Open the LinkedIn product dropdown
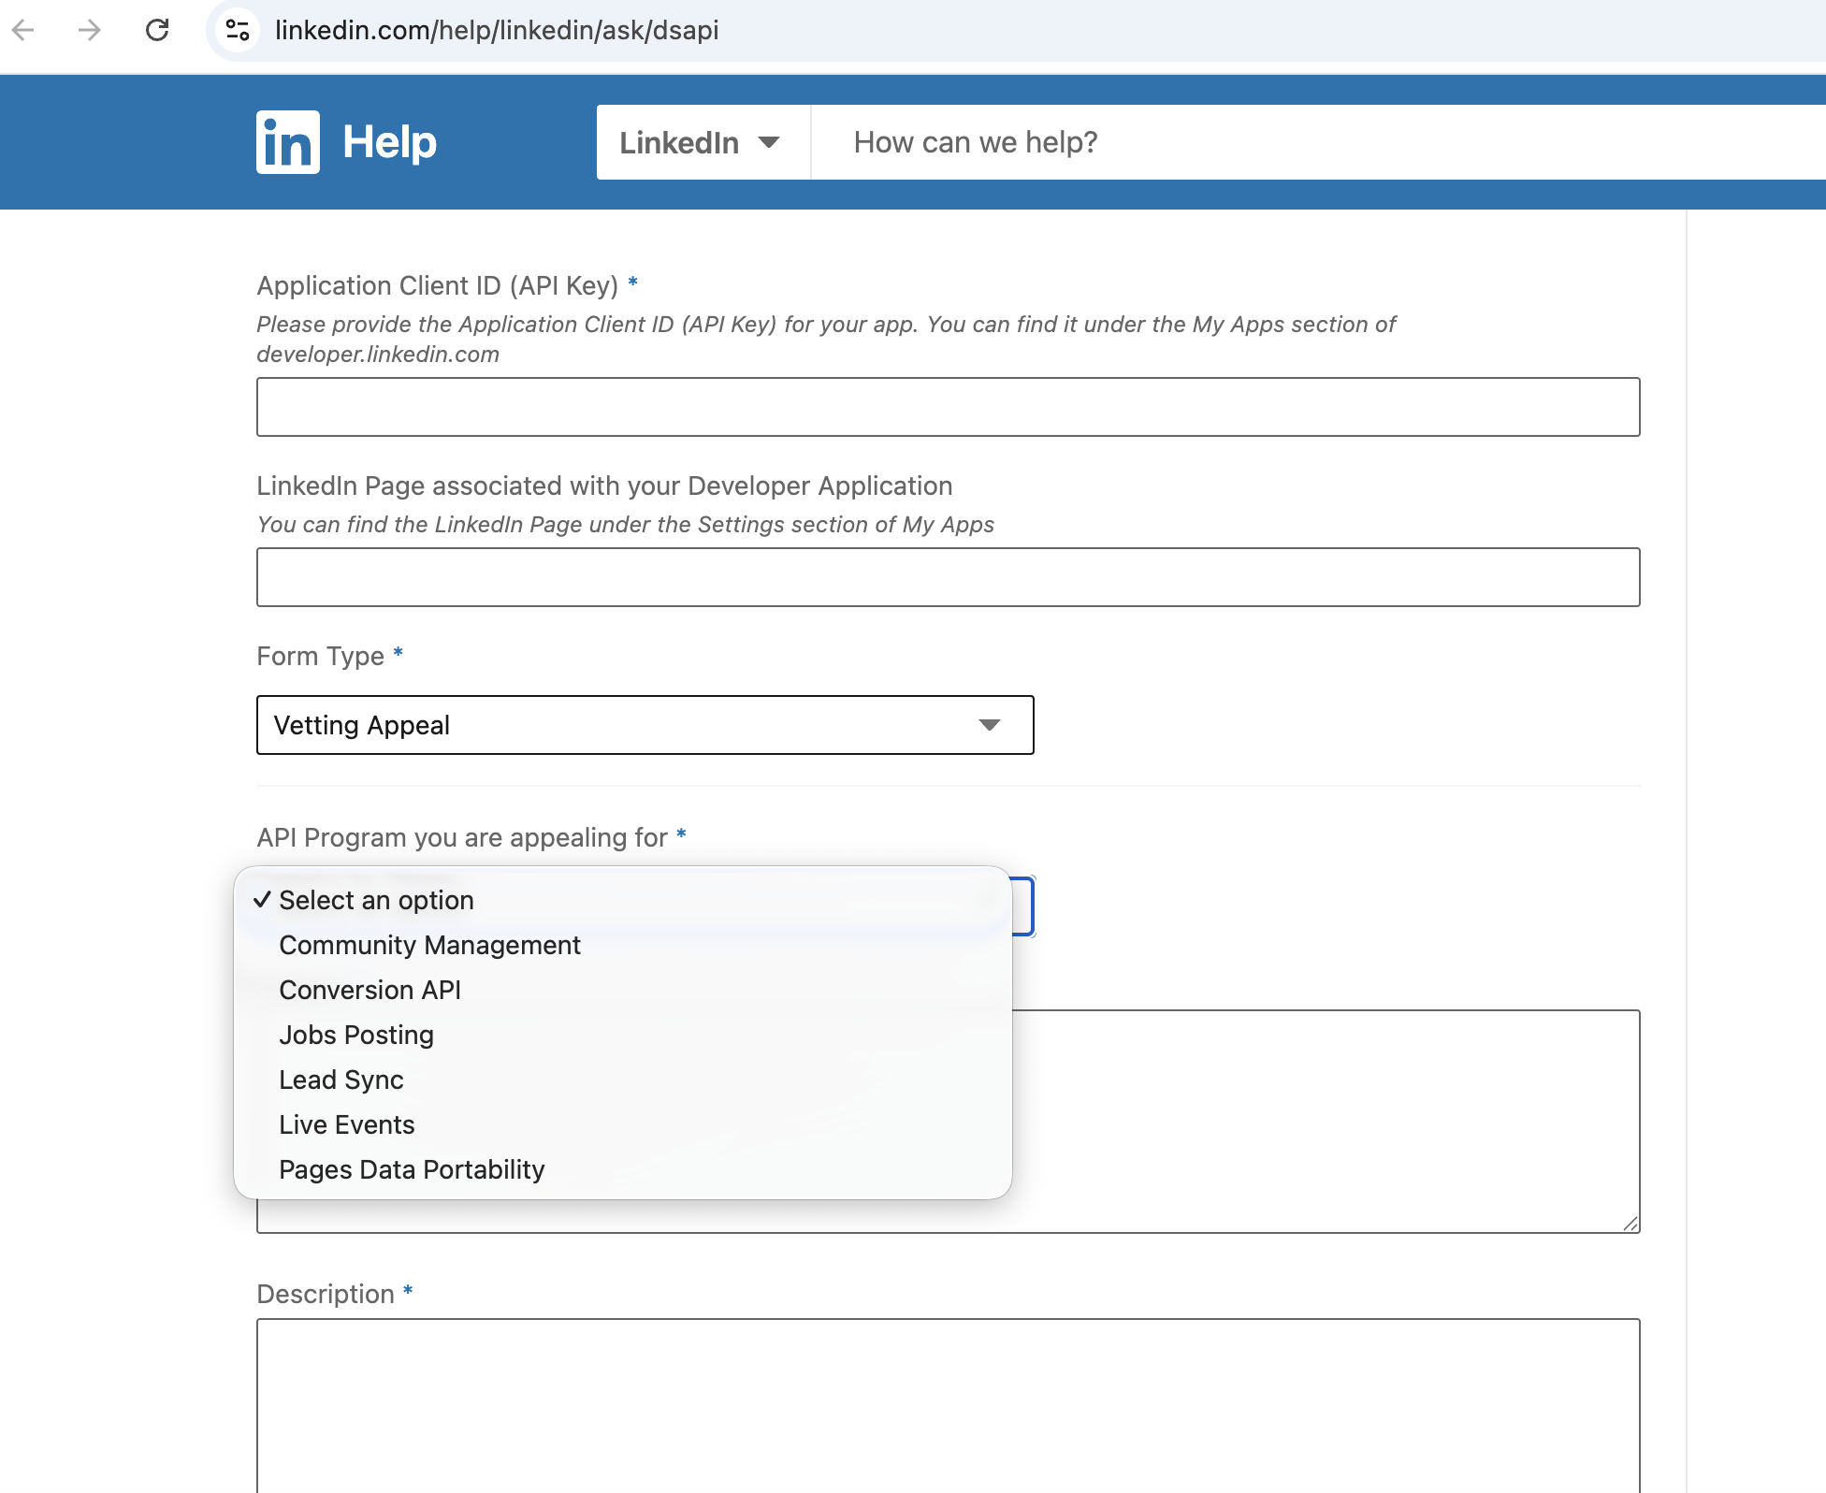 [703, 142]
